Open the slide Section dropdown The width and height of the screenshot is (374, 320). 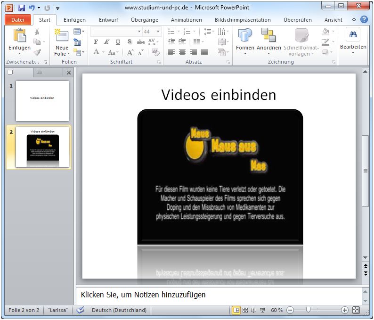[x=79, y=52]
